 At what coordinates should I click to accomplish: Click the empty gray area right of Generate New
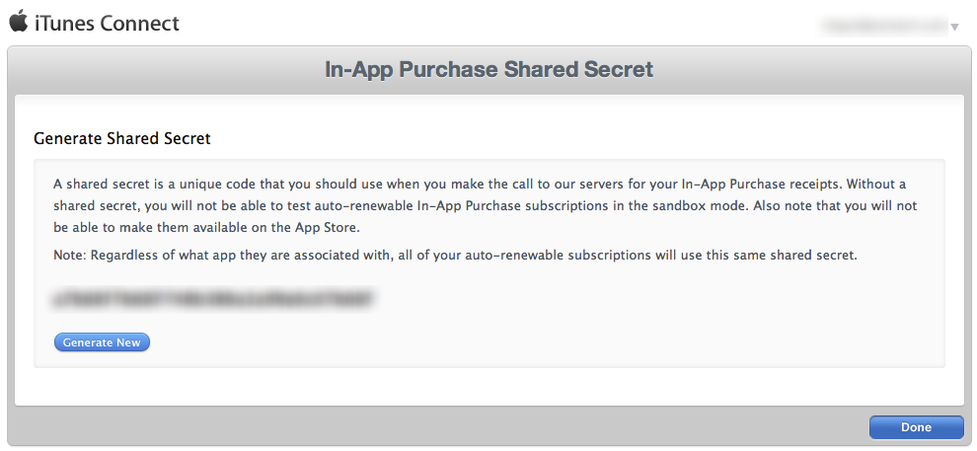pyautogui.click(x=542, y=342)
